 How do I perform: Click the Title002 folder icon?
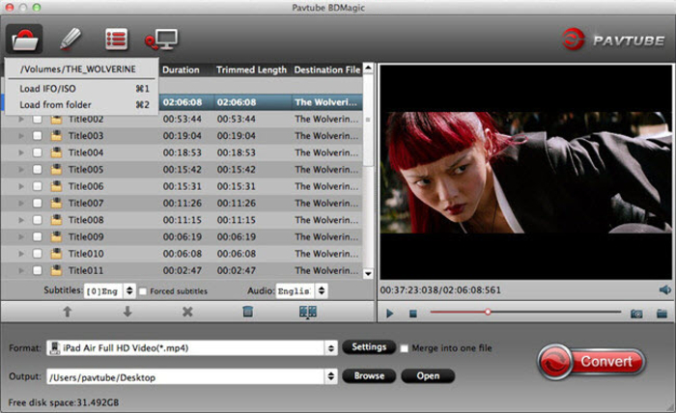tap(56, 119)
